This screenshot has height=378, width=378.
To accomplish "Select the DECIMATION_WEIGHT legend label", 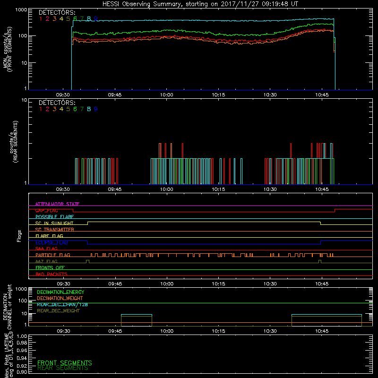I will coord(60,298).
